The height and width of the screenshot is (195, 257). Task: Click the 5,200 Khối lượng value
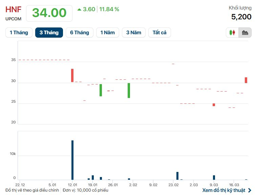tap(241, 17)
